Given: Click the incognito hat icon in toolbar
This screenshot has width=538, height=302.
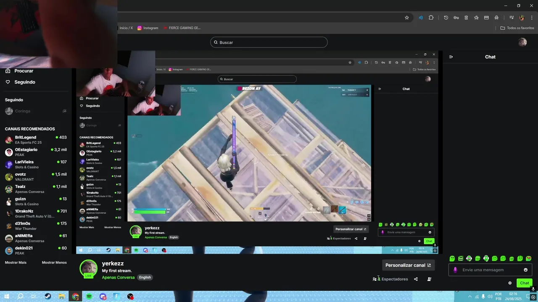Looking at the screenshot, I should point(496,18).
